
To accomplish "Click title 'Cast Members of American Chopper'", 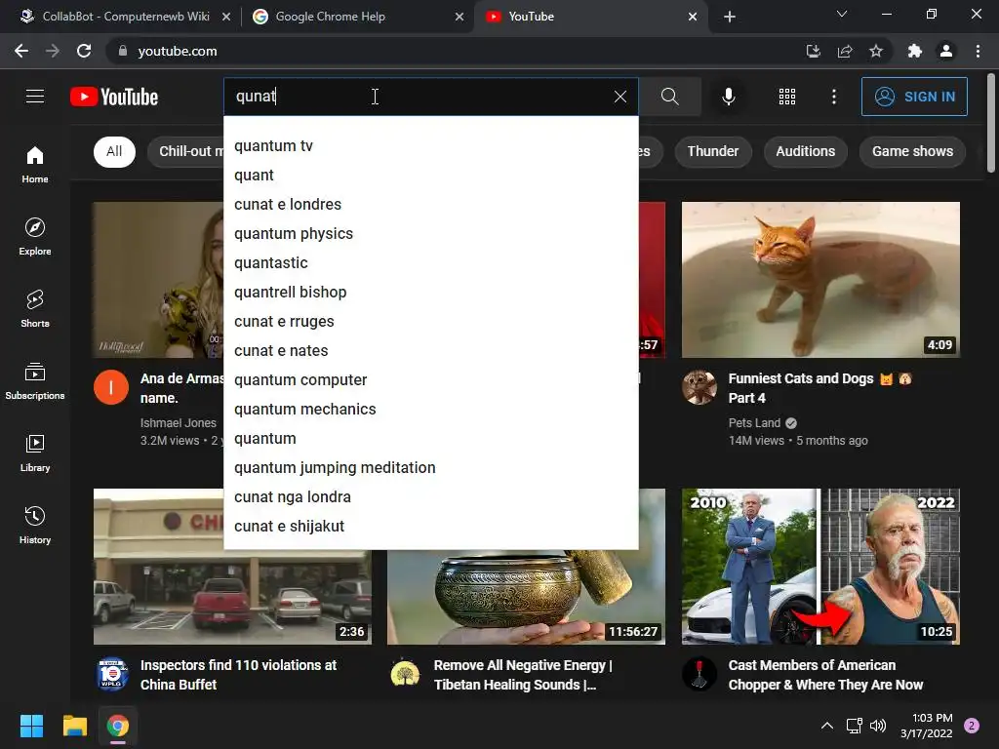I will 825,675.
